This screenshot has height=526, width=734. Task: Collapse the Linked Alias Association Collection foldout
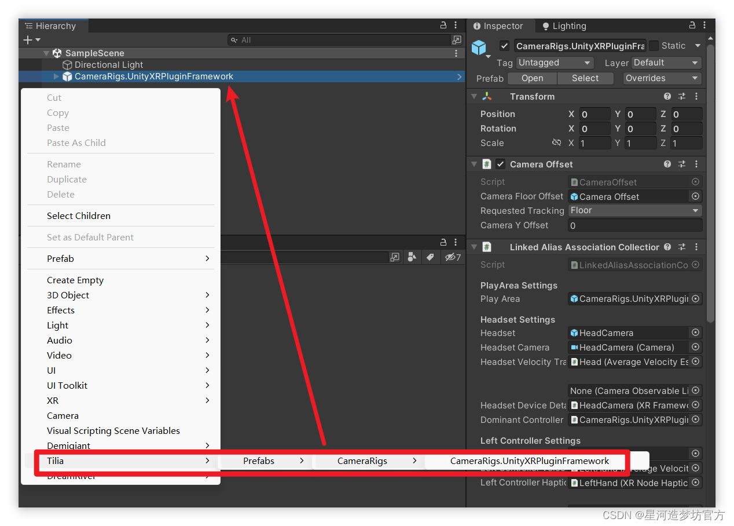point(474,247)
